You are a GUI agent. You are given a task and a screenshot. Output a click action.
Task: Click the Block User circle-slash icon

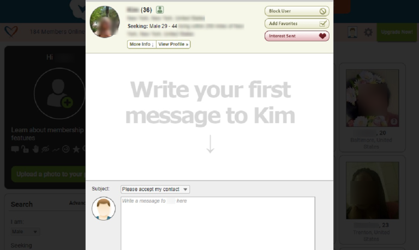coord(322,11)
